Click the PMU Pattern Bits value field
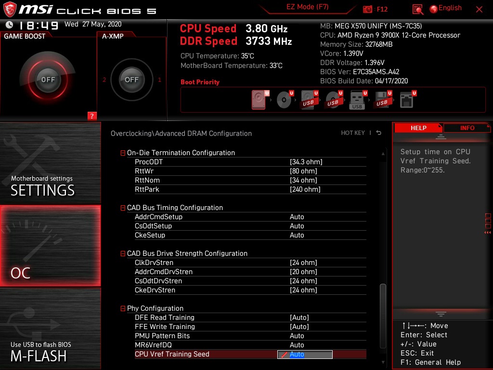493x370 pixels. tap(297, 336)
